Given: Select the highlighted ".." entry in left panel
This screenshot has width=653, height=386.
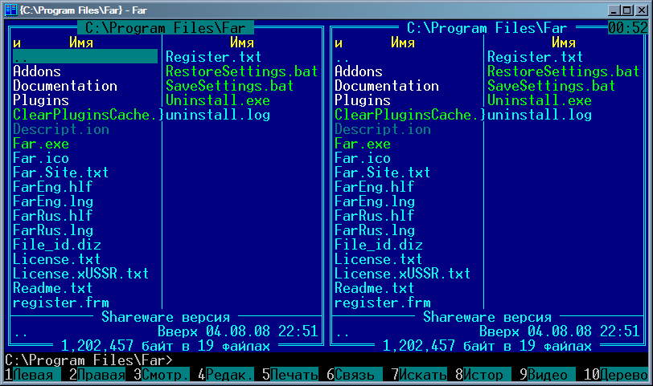Looking at the screenshot, I should (x=85, y=56).
